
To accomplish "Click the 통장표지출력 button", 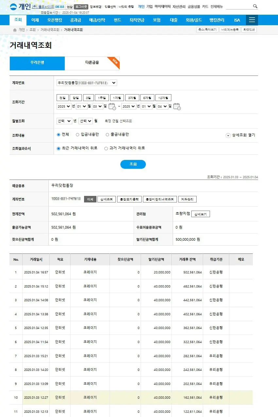I will tap(130, 199).
